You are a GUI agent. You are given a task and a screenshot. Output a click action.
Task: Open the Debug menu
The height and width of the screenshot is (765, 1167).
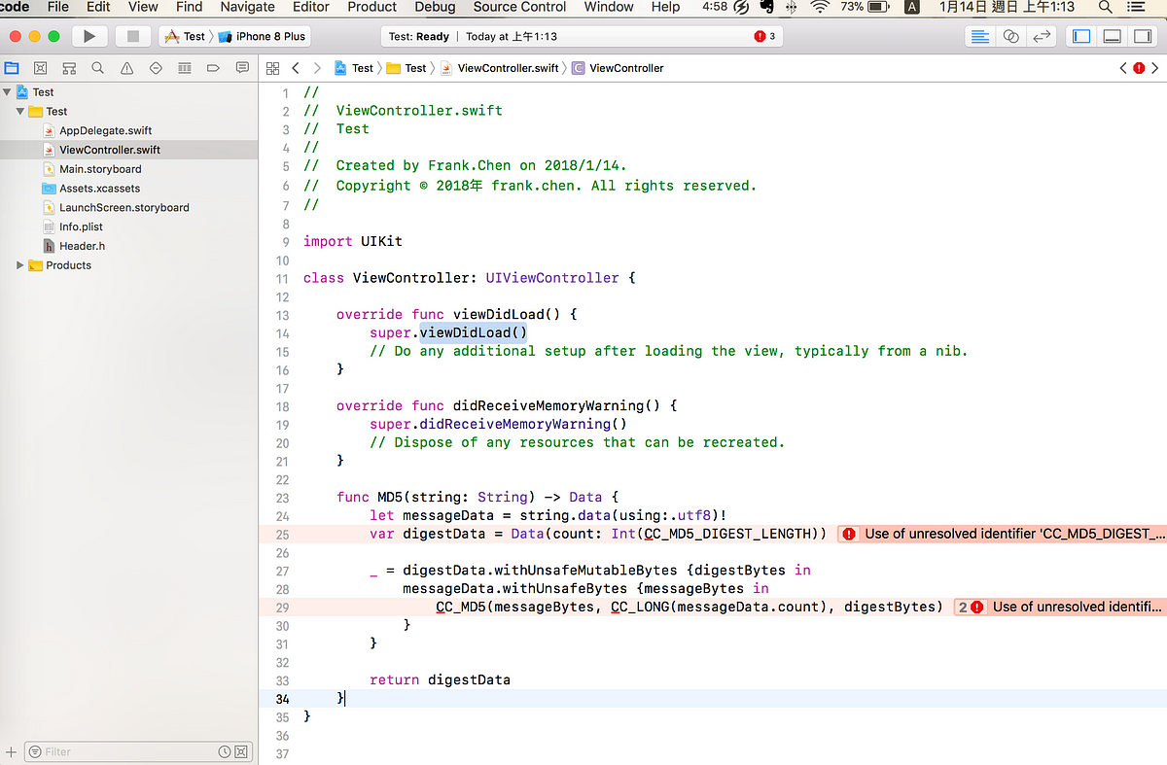(435, 7)
